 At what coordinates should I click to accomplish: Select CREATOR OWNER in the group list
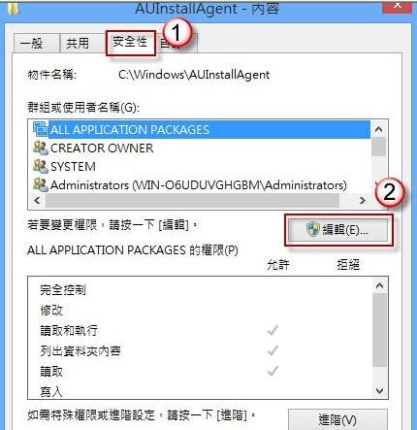pyautogui.click(x=102, y=149)
